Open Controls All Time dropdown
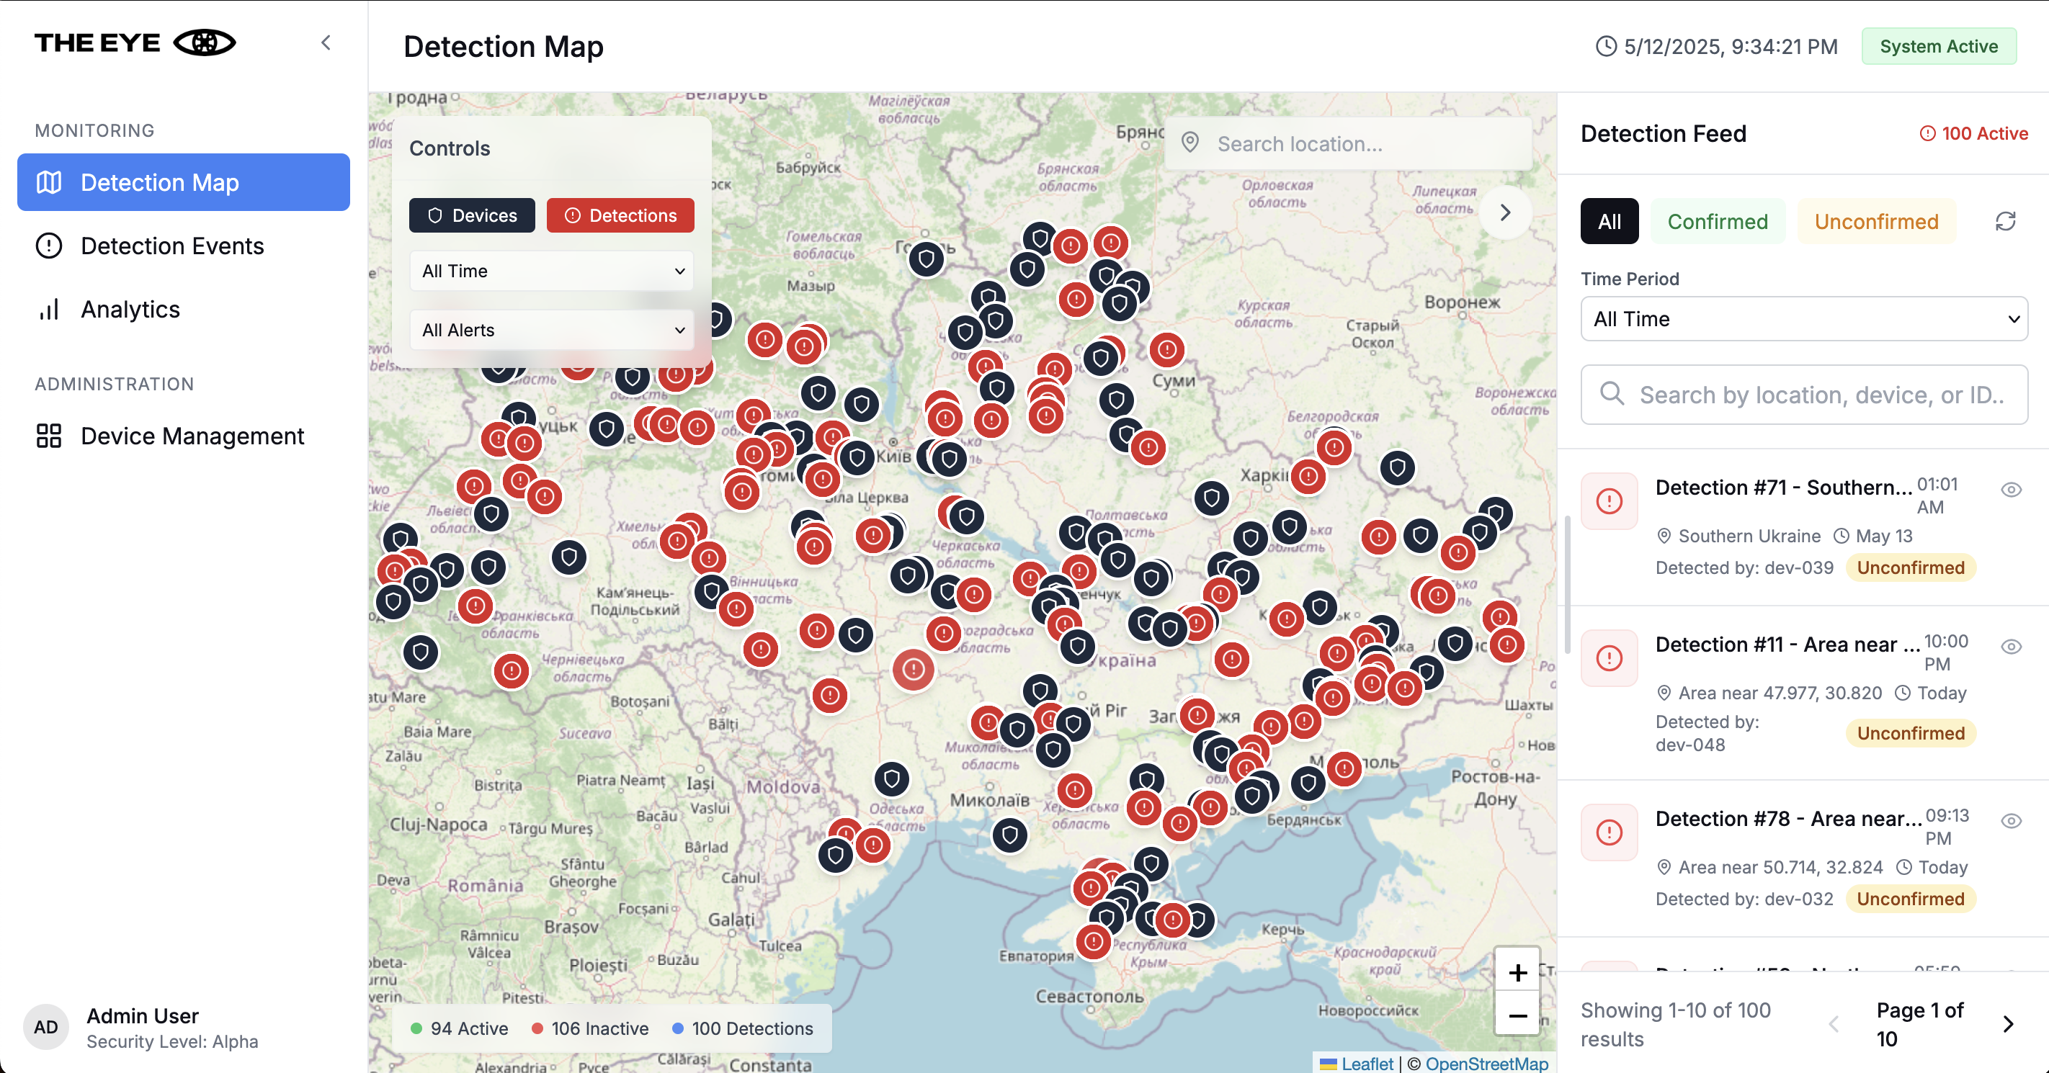 click(x=551, y=271)
